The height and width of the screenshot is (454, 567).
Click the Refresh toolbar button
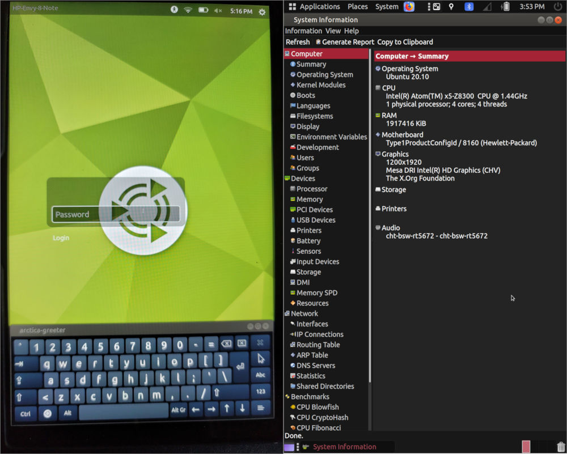[x=298, y=42]
